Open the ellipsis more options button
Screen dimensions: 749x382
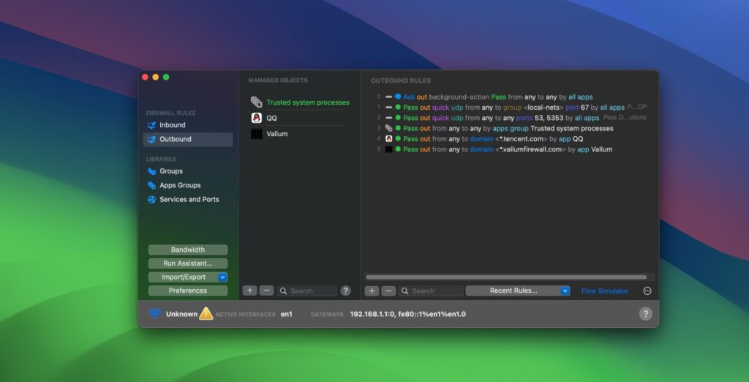(647, 291)
